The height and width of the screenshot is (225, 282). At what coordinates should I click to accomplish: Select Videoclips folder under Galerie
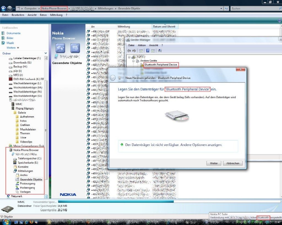point(26,142)
